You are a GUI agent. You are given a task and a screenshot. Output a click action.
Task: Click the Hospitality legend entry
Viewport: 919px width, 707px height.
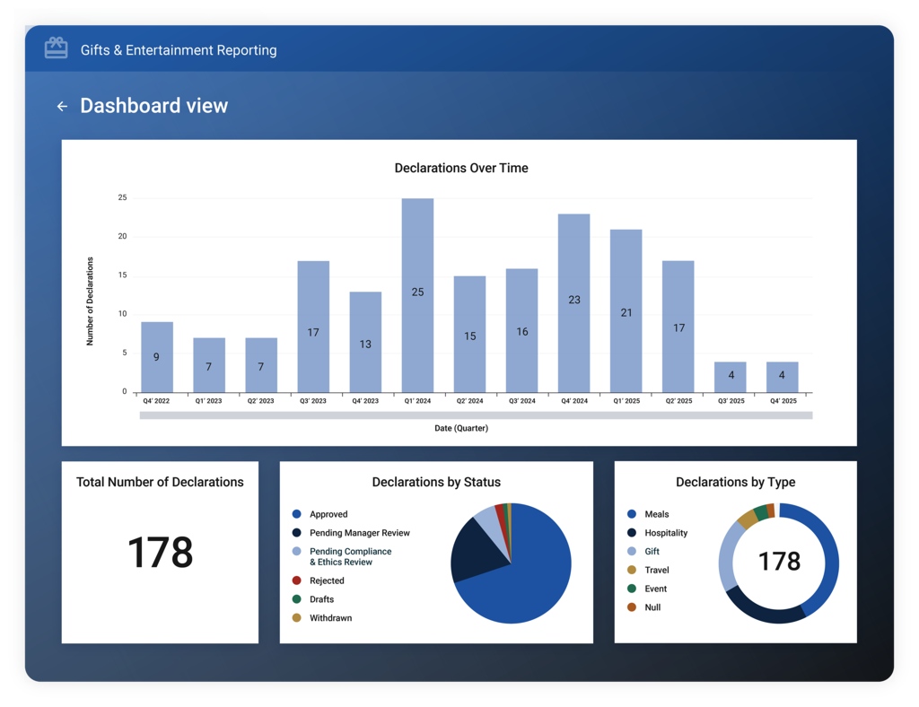tap(657, 532)
